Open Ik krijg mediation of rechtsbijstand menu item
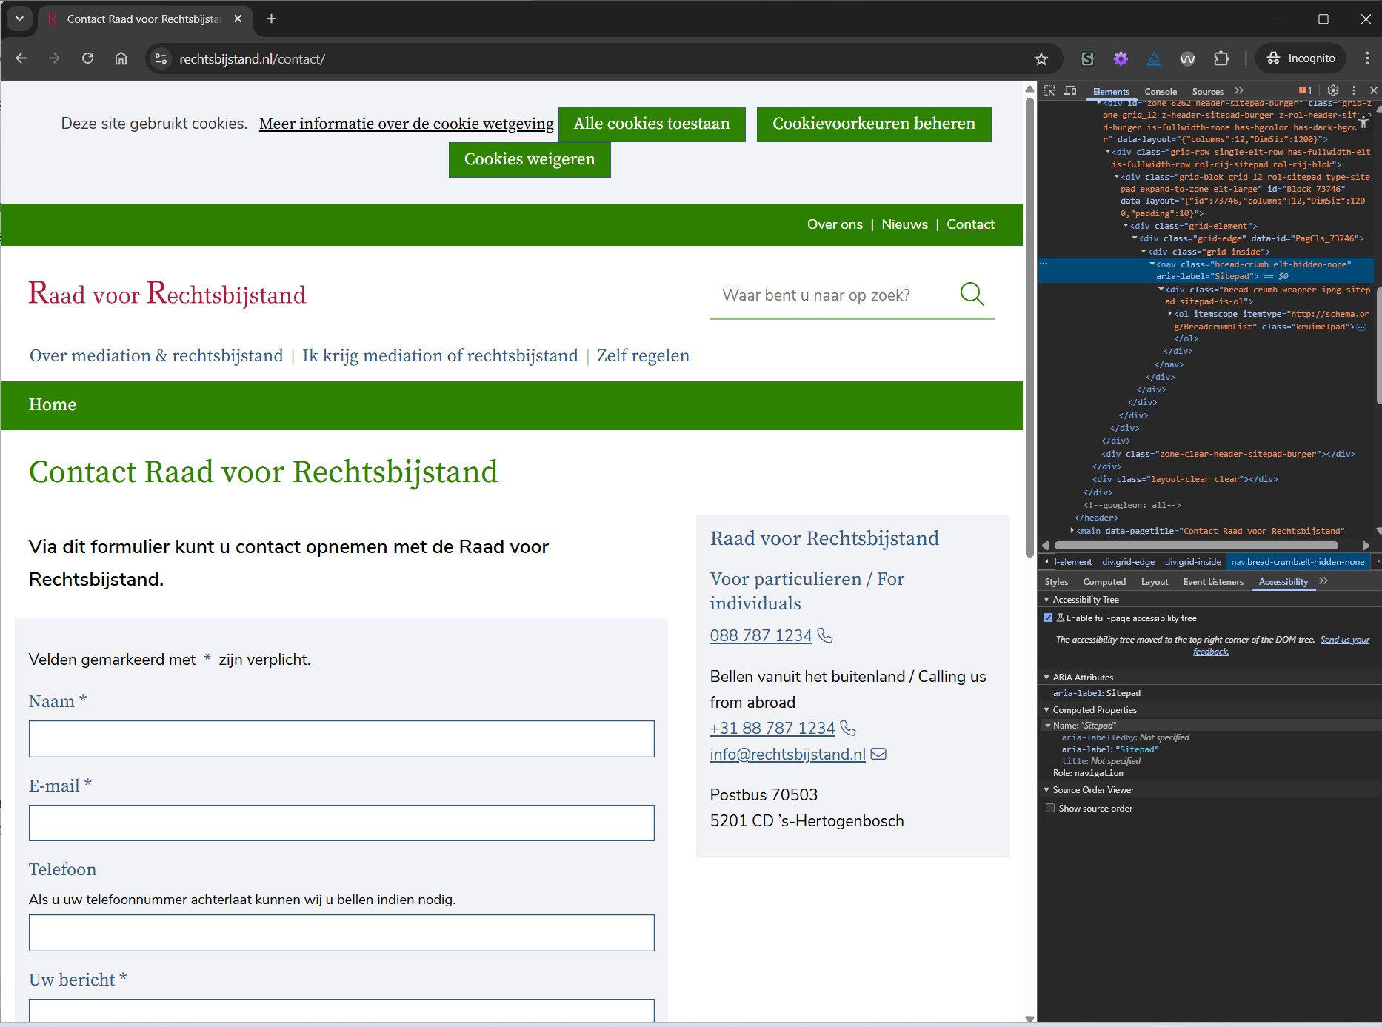This screenshot has height=1027, width=1382. [x=440, y=355]
